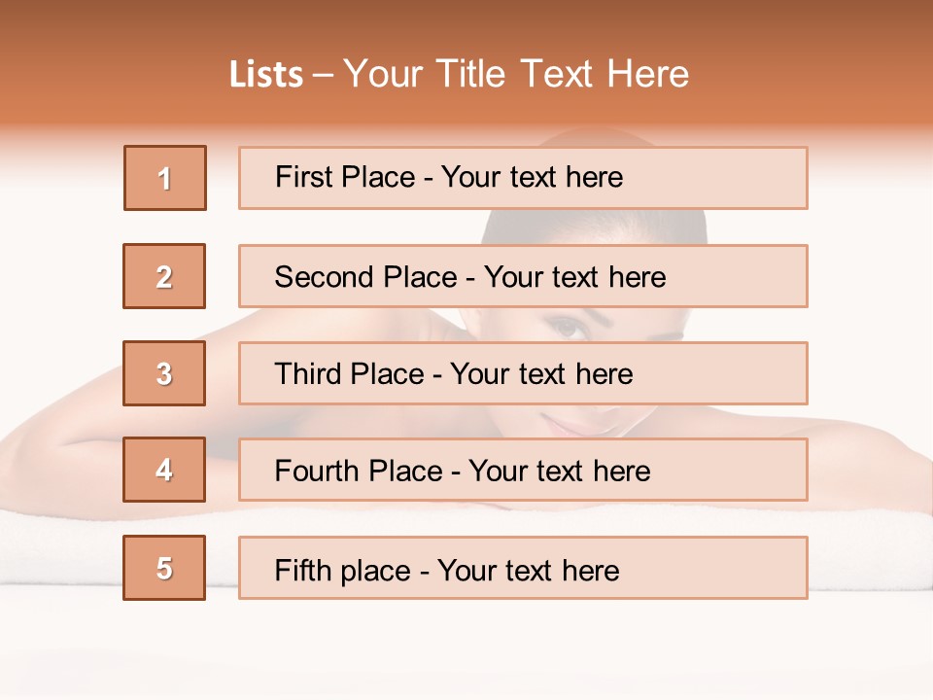Select the 'Fifth place' text box

click(x=523, y=568)
